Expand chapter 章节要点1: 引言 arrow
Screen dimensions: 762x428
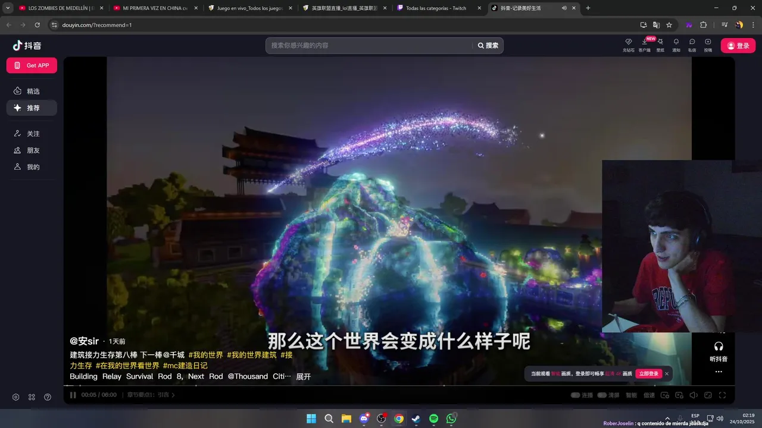[173, 395]
